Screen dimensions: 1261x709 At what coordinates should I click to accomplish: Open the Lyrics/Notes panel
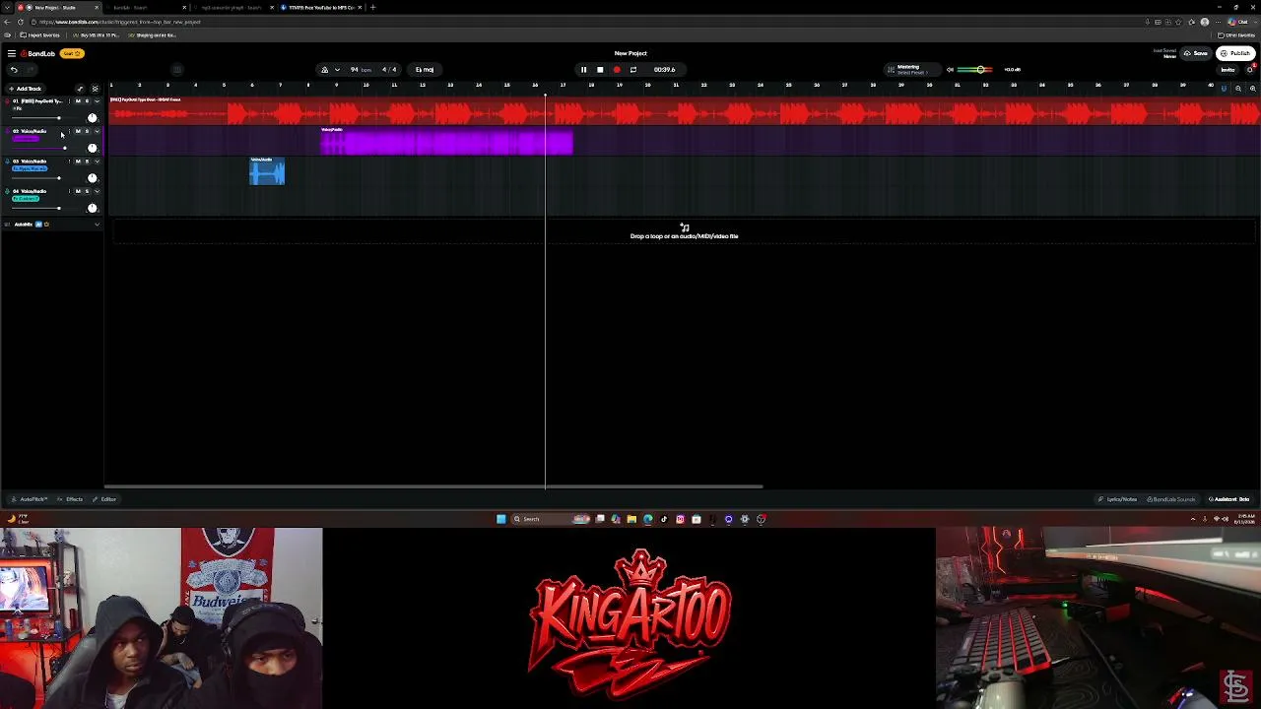coord(1118,499)
